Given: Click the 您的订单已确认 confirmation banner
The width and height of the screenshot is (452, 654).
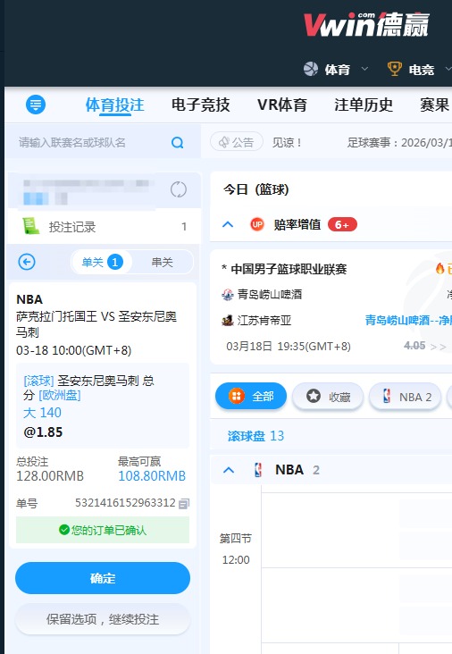Looking at the screenshot, I should [103, 530].
